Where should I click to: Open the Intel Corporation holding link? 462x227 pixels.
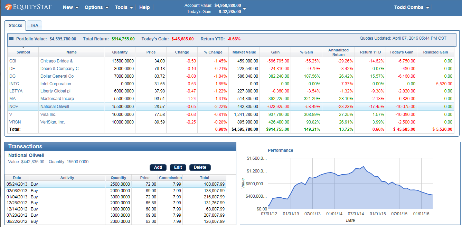[56, 83]
